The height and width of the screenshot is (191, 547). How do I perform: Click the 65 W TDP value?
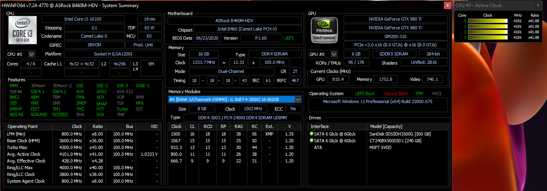pos(149,28)
